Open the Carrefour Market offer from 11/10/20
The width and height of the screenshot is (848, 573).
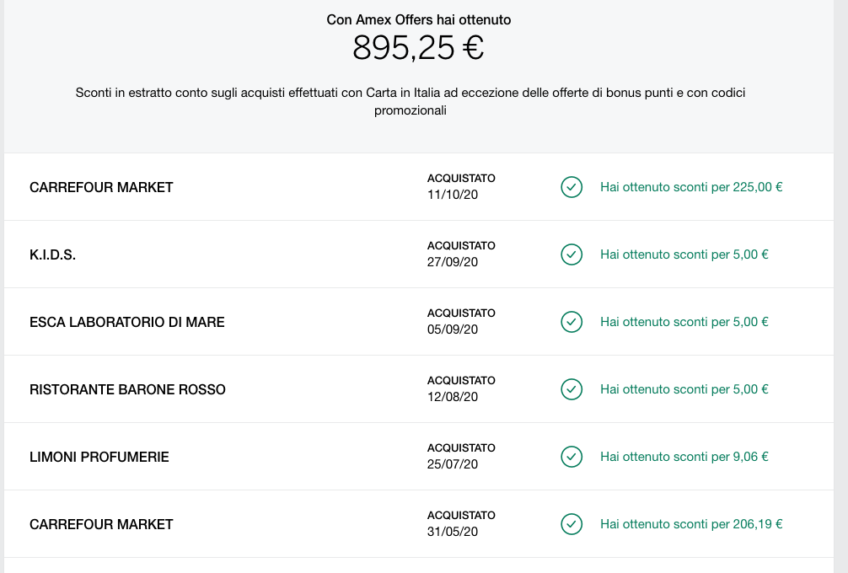[x=419, y=187]
